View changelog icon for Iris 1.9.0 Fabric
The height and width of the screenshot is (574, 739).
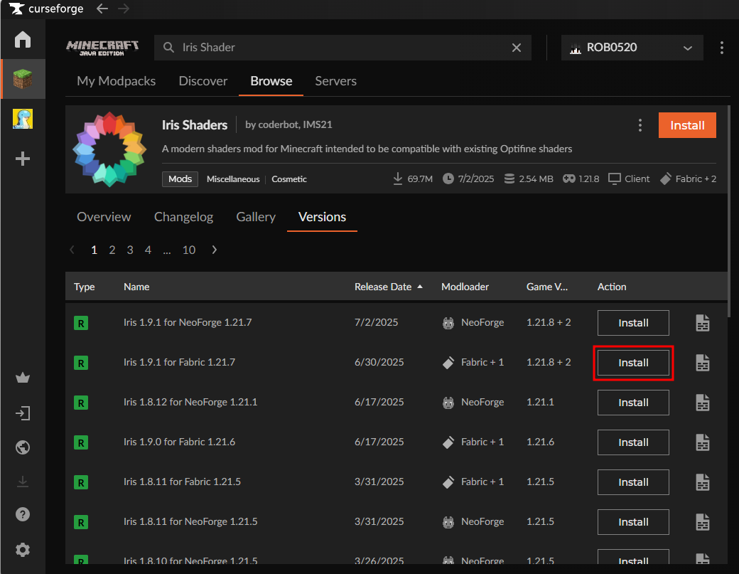click(x=702, y=442)
